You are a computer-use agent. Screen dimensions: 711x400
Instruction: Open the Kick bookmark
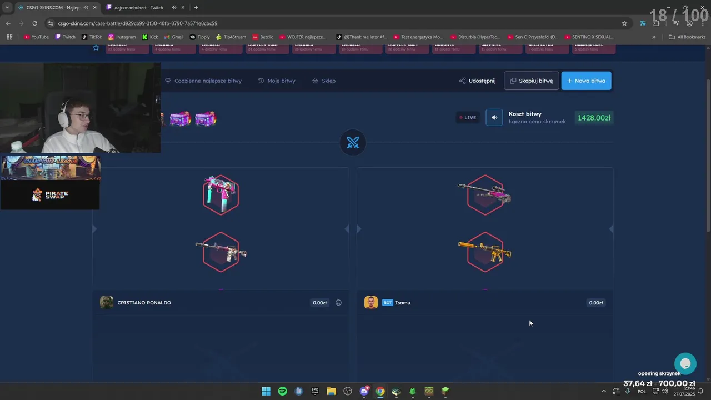[150, 37]
